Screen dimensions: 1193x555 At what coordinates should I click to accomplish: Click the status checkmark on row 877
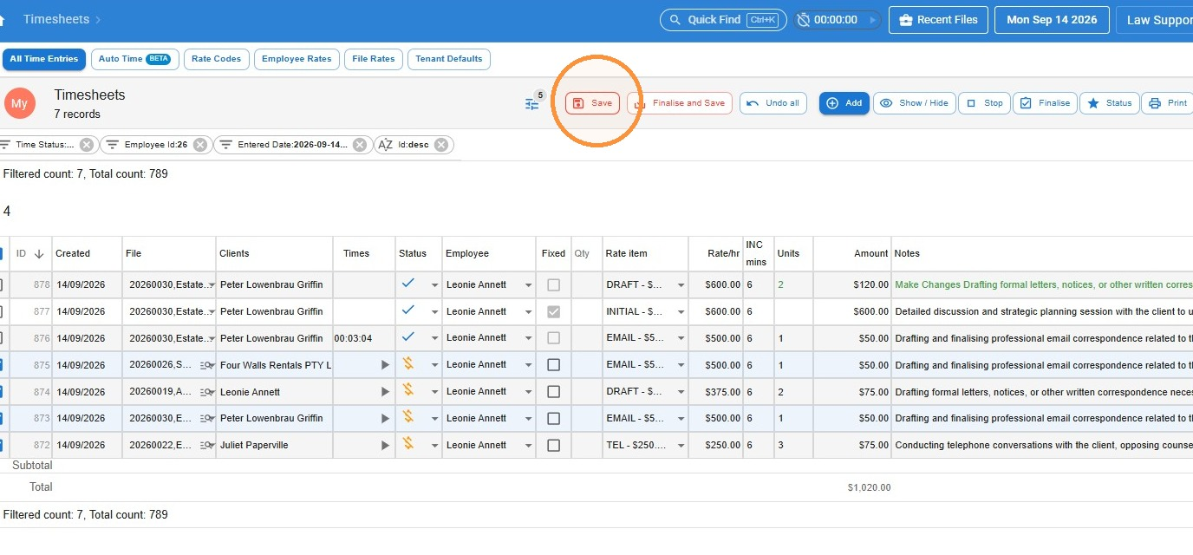(408, 310)
